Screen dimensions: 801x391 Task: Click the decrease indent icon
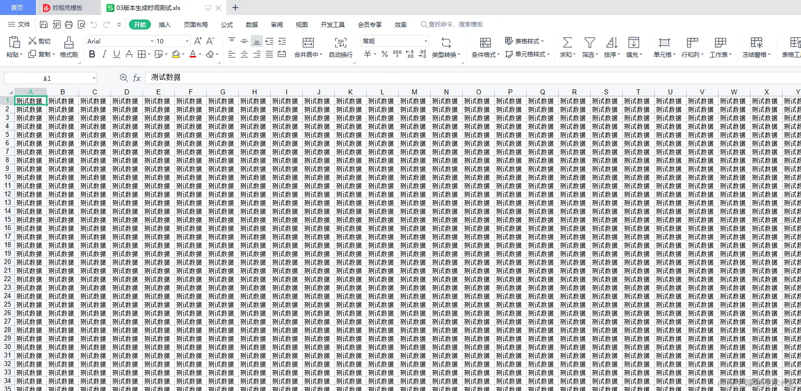coord(269,41)
